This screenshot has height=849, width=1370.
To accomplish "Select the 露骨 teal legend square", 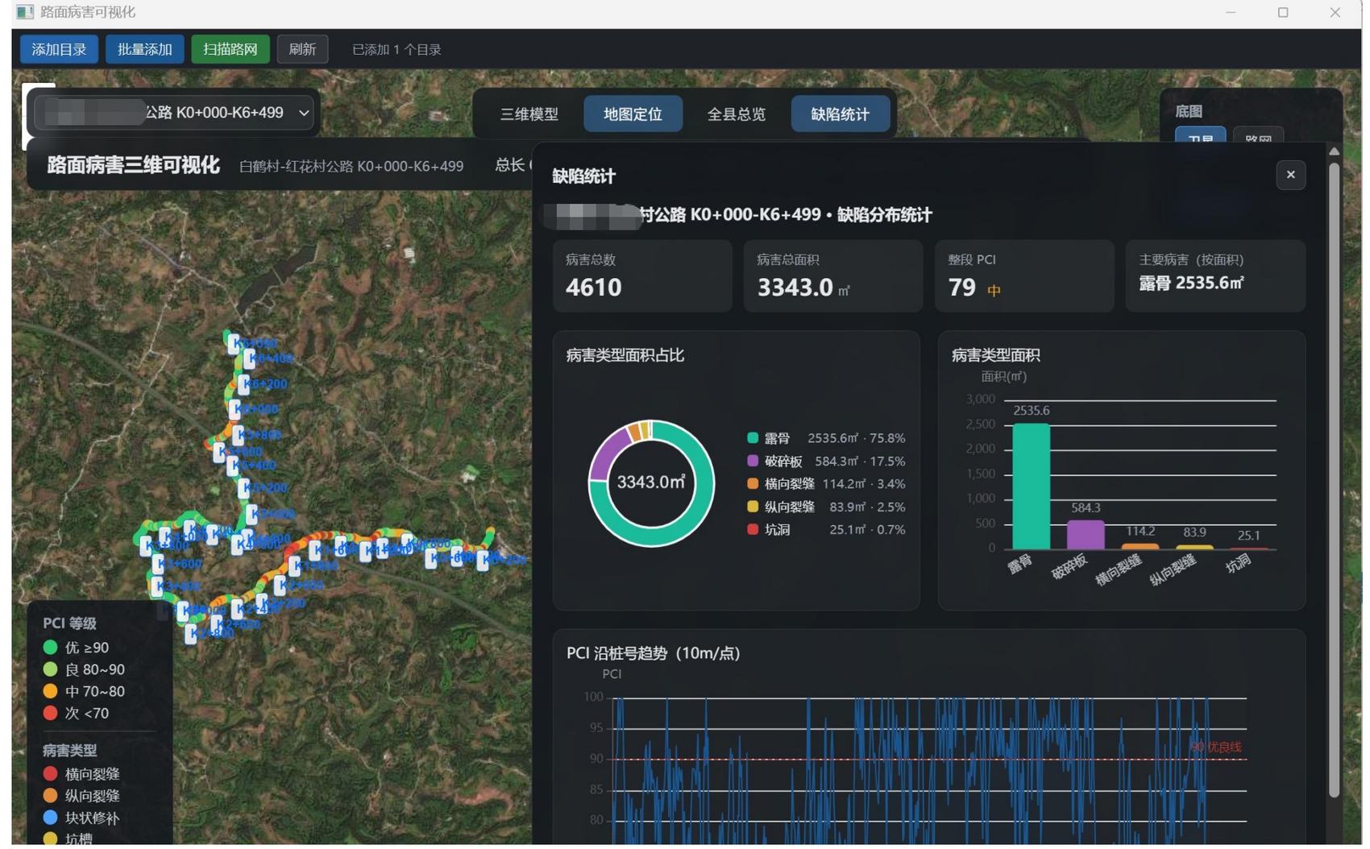I will pos(753,438).
